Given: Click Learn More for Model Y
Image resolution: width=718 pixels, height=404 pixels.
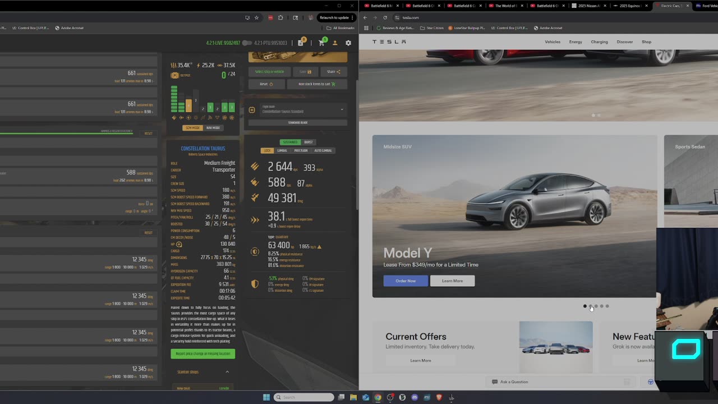Looking at the screenshot, I should tap(452, 281).
